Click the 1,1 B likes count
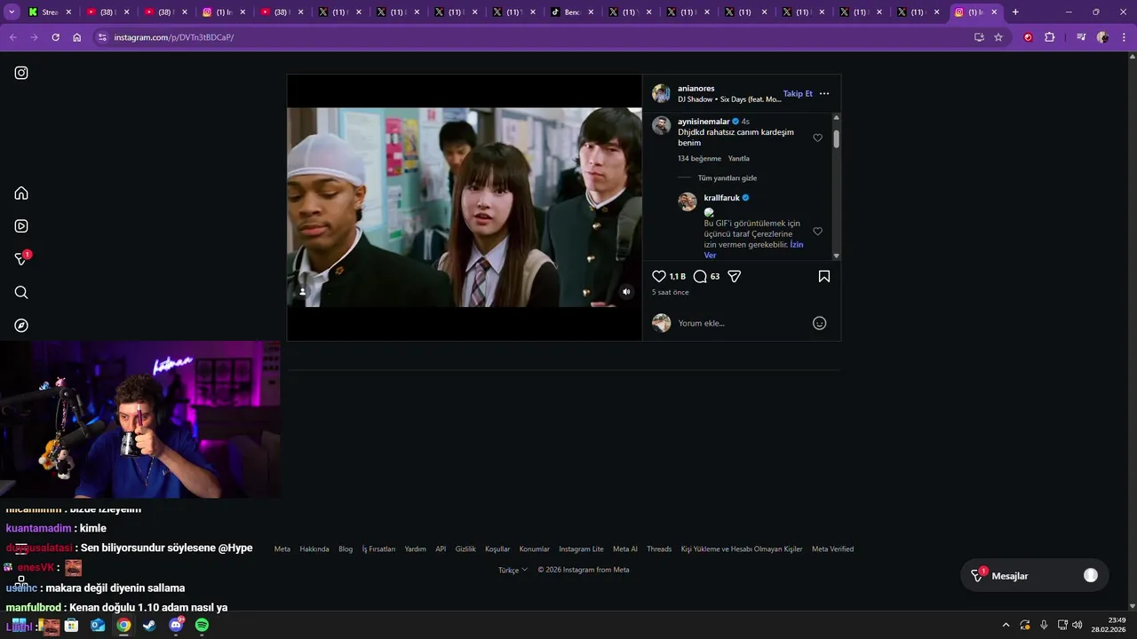Viewport: 1137px width, 639px height. (677, 277)
